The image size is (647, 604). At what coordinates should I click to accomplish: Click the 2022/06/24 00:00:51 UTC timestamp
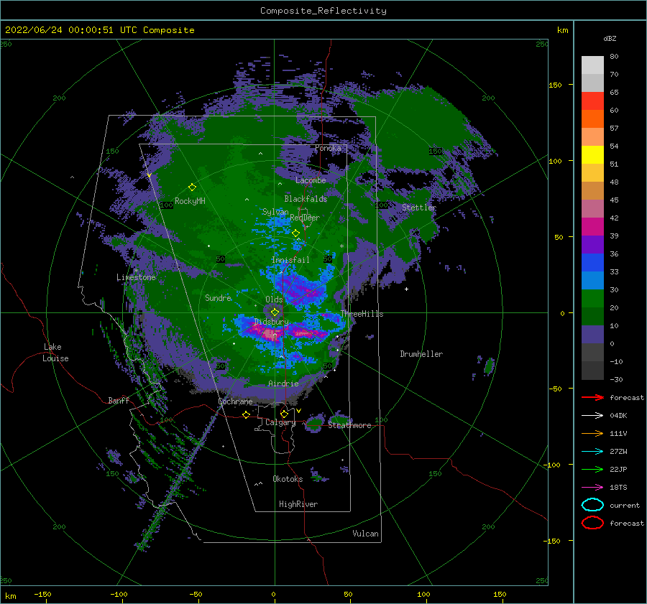coord(59,29)
